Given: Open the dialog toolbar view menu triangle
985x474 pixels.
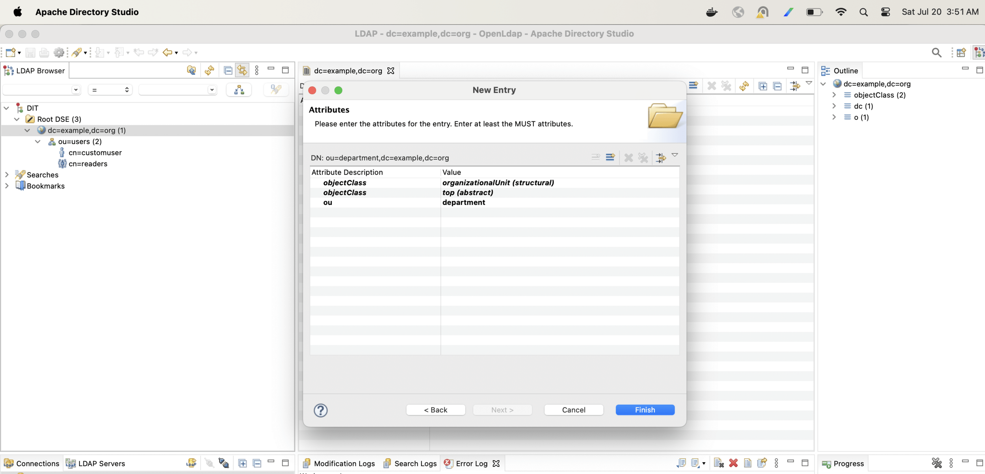Looking at the screenshot, I should click(675, 155).
